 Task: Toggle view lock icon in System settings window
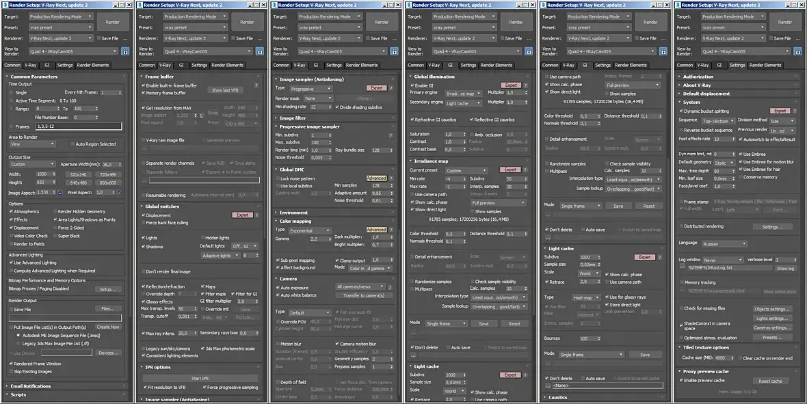tap(797, 51)
